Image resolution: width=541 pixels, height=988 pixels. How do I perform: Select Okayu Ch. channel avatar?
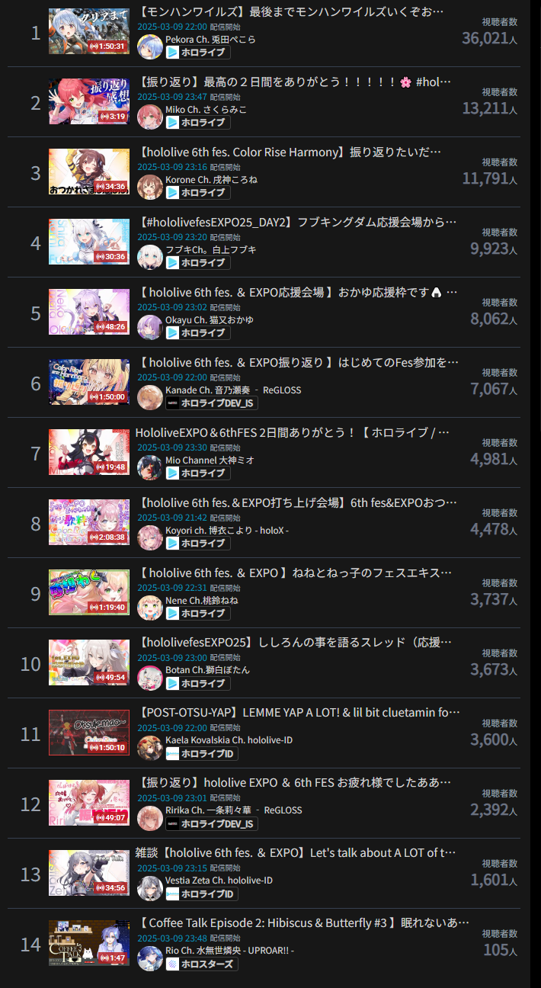[149, 326]
